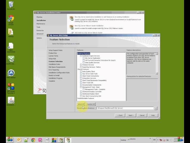Check Integration Services feature
The width and height of the screenshot is (190, 143).
coord(81,78)
